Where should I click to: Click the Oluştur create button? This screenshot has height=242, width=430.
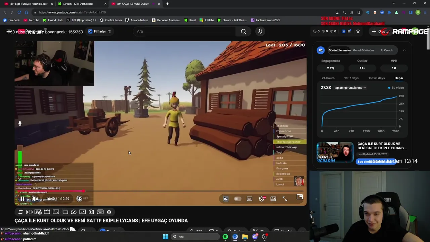click(x=381, y=31)
